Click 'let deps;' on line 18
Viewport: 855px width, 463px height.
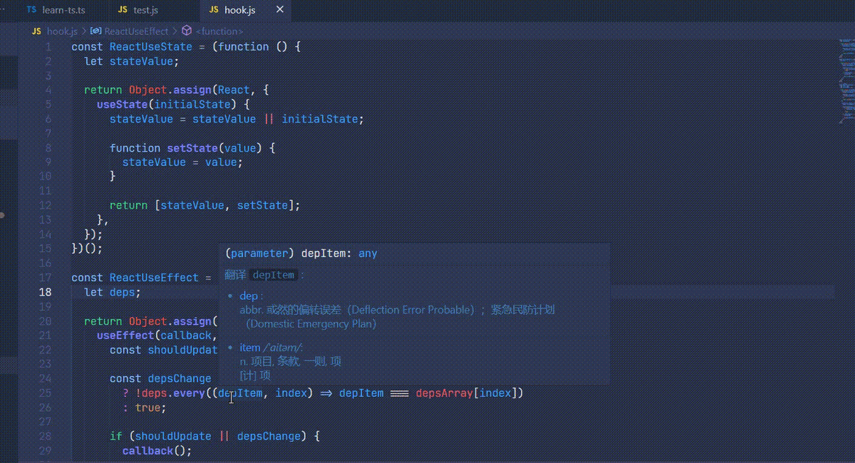[x=113, y=292]
